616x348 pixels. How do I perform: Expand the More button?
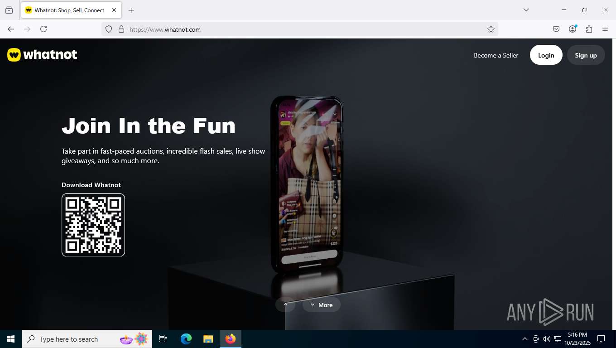pyautogui.click(x=322, y=305)
